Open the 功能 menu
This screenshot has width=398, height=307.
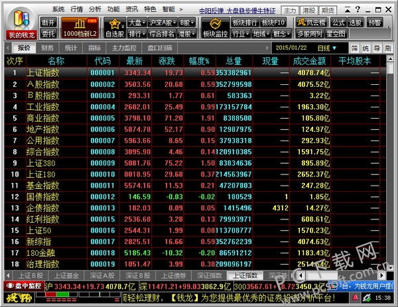113,10
